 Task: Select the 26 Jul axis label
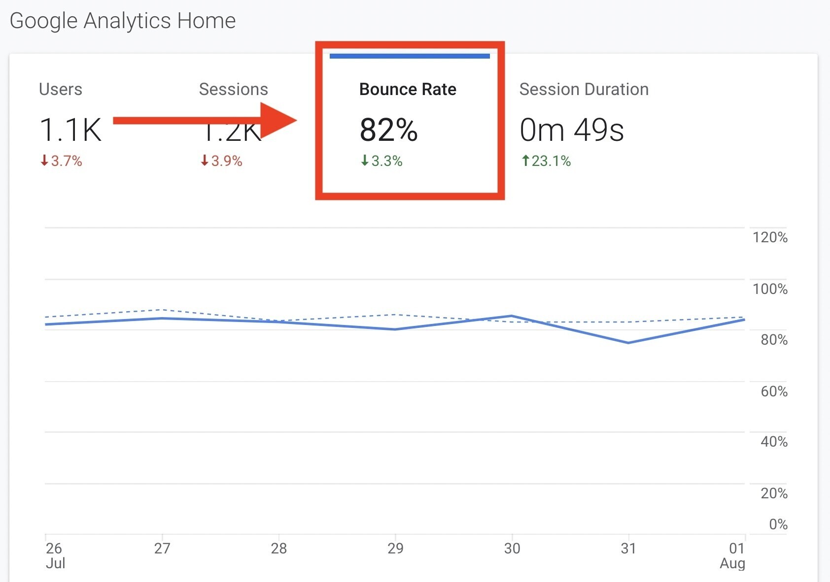click(x=55, y=556)
